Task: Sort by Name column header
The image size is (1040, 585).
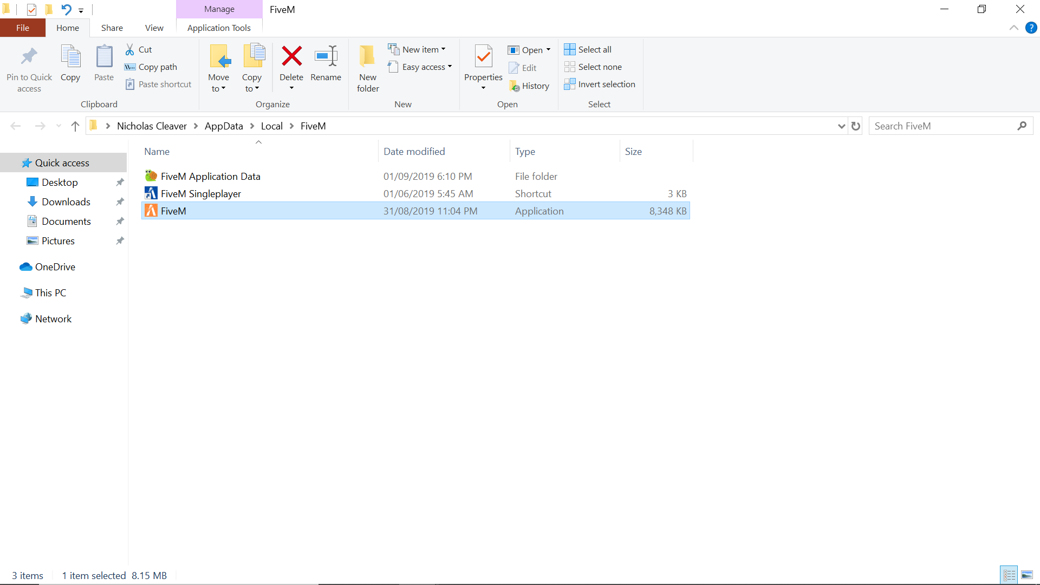Action: tap(157, 152)
